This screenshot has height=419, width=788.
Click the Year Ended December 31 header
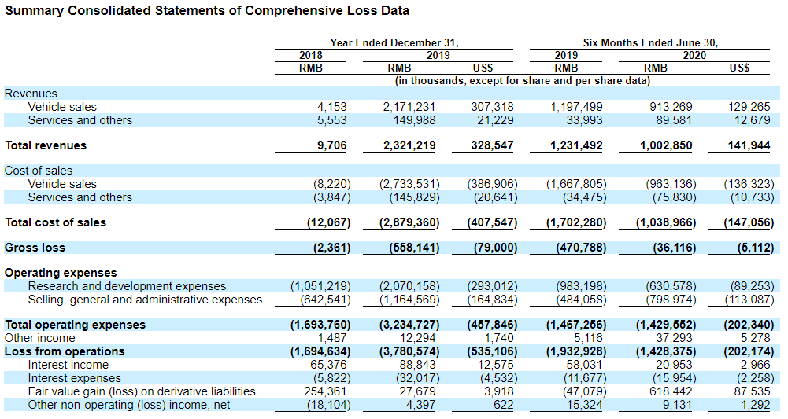point(394,43)
